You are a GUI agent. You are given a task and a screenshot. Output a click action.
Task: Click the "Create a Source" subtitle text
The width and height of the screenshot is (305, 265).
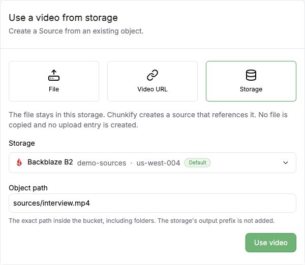pyautogui.click(x=76, y=31)
